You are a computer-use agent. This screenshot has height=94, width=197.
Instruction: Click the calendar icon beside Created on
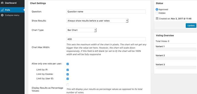(x=157, y=18)
